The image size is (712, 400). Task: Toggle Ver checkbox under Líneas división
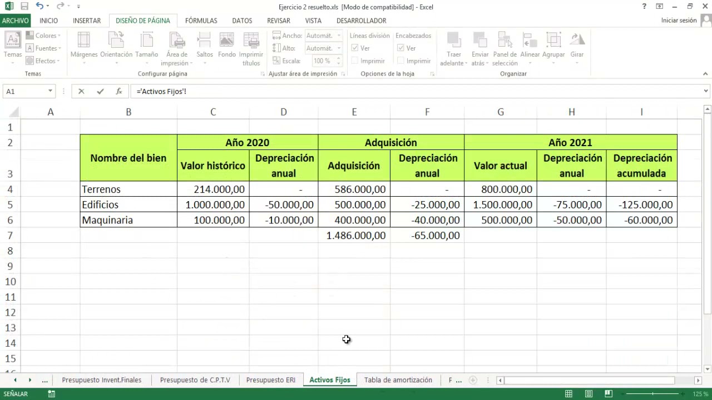pos(355,48)
